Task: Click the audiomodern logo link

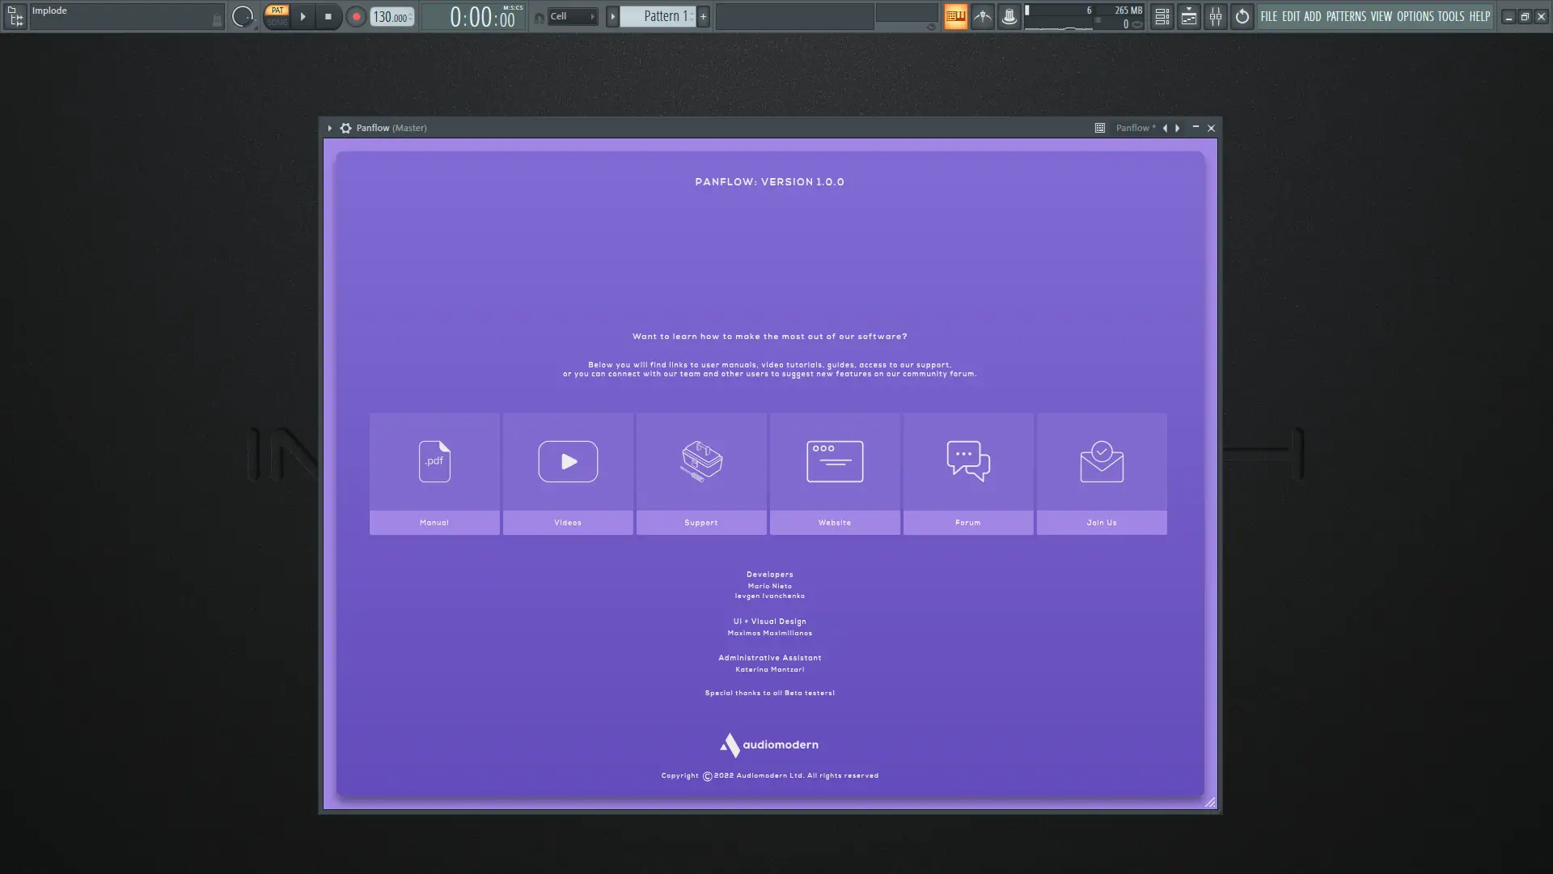Action: coord(769,745)
